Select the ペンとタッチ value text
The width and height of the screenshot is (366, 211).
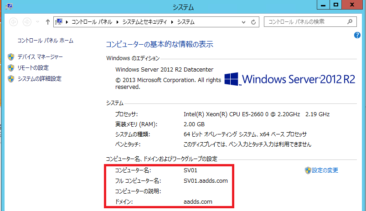tap(247, 144)
